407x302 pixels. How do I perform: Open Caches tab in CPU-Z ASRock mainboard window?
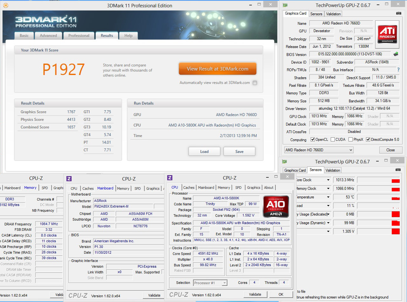(x=88, y=189)
